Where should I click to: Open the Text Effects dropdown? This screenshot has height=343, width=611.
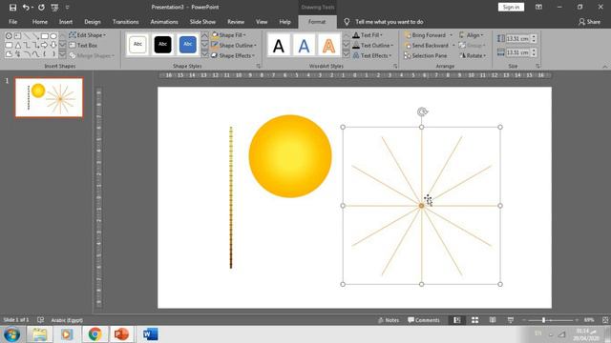[x=372, y=55]
